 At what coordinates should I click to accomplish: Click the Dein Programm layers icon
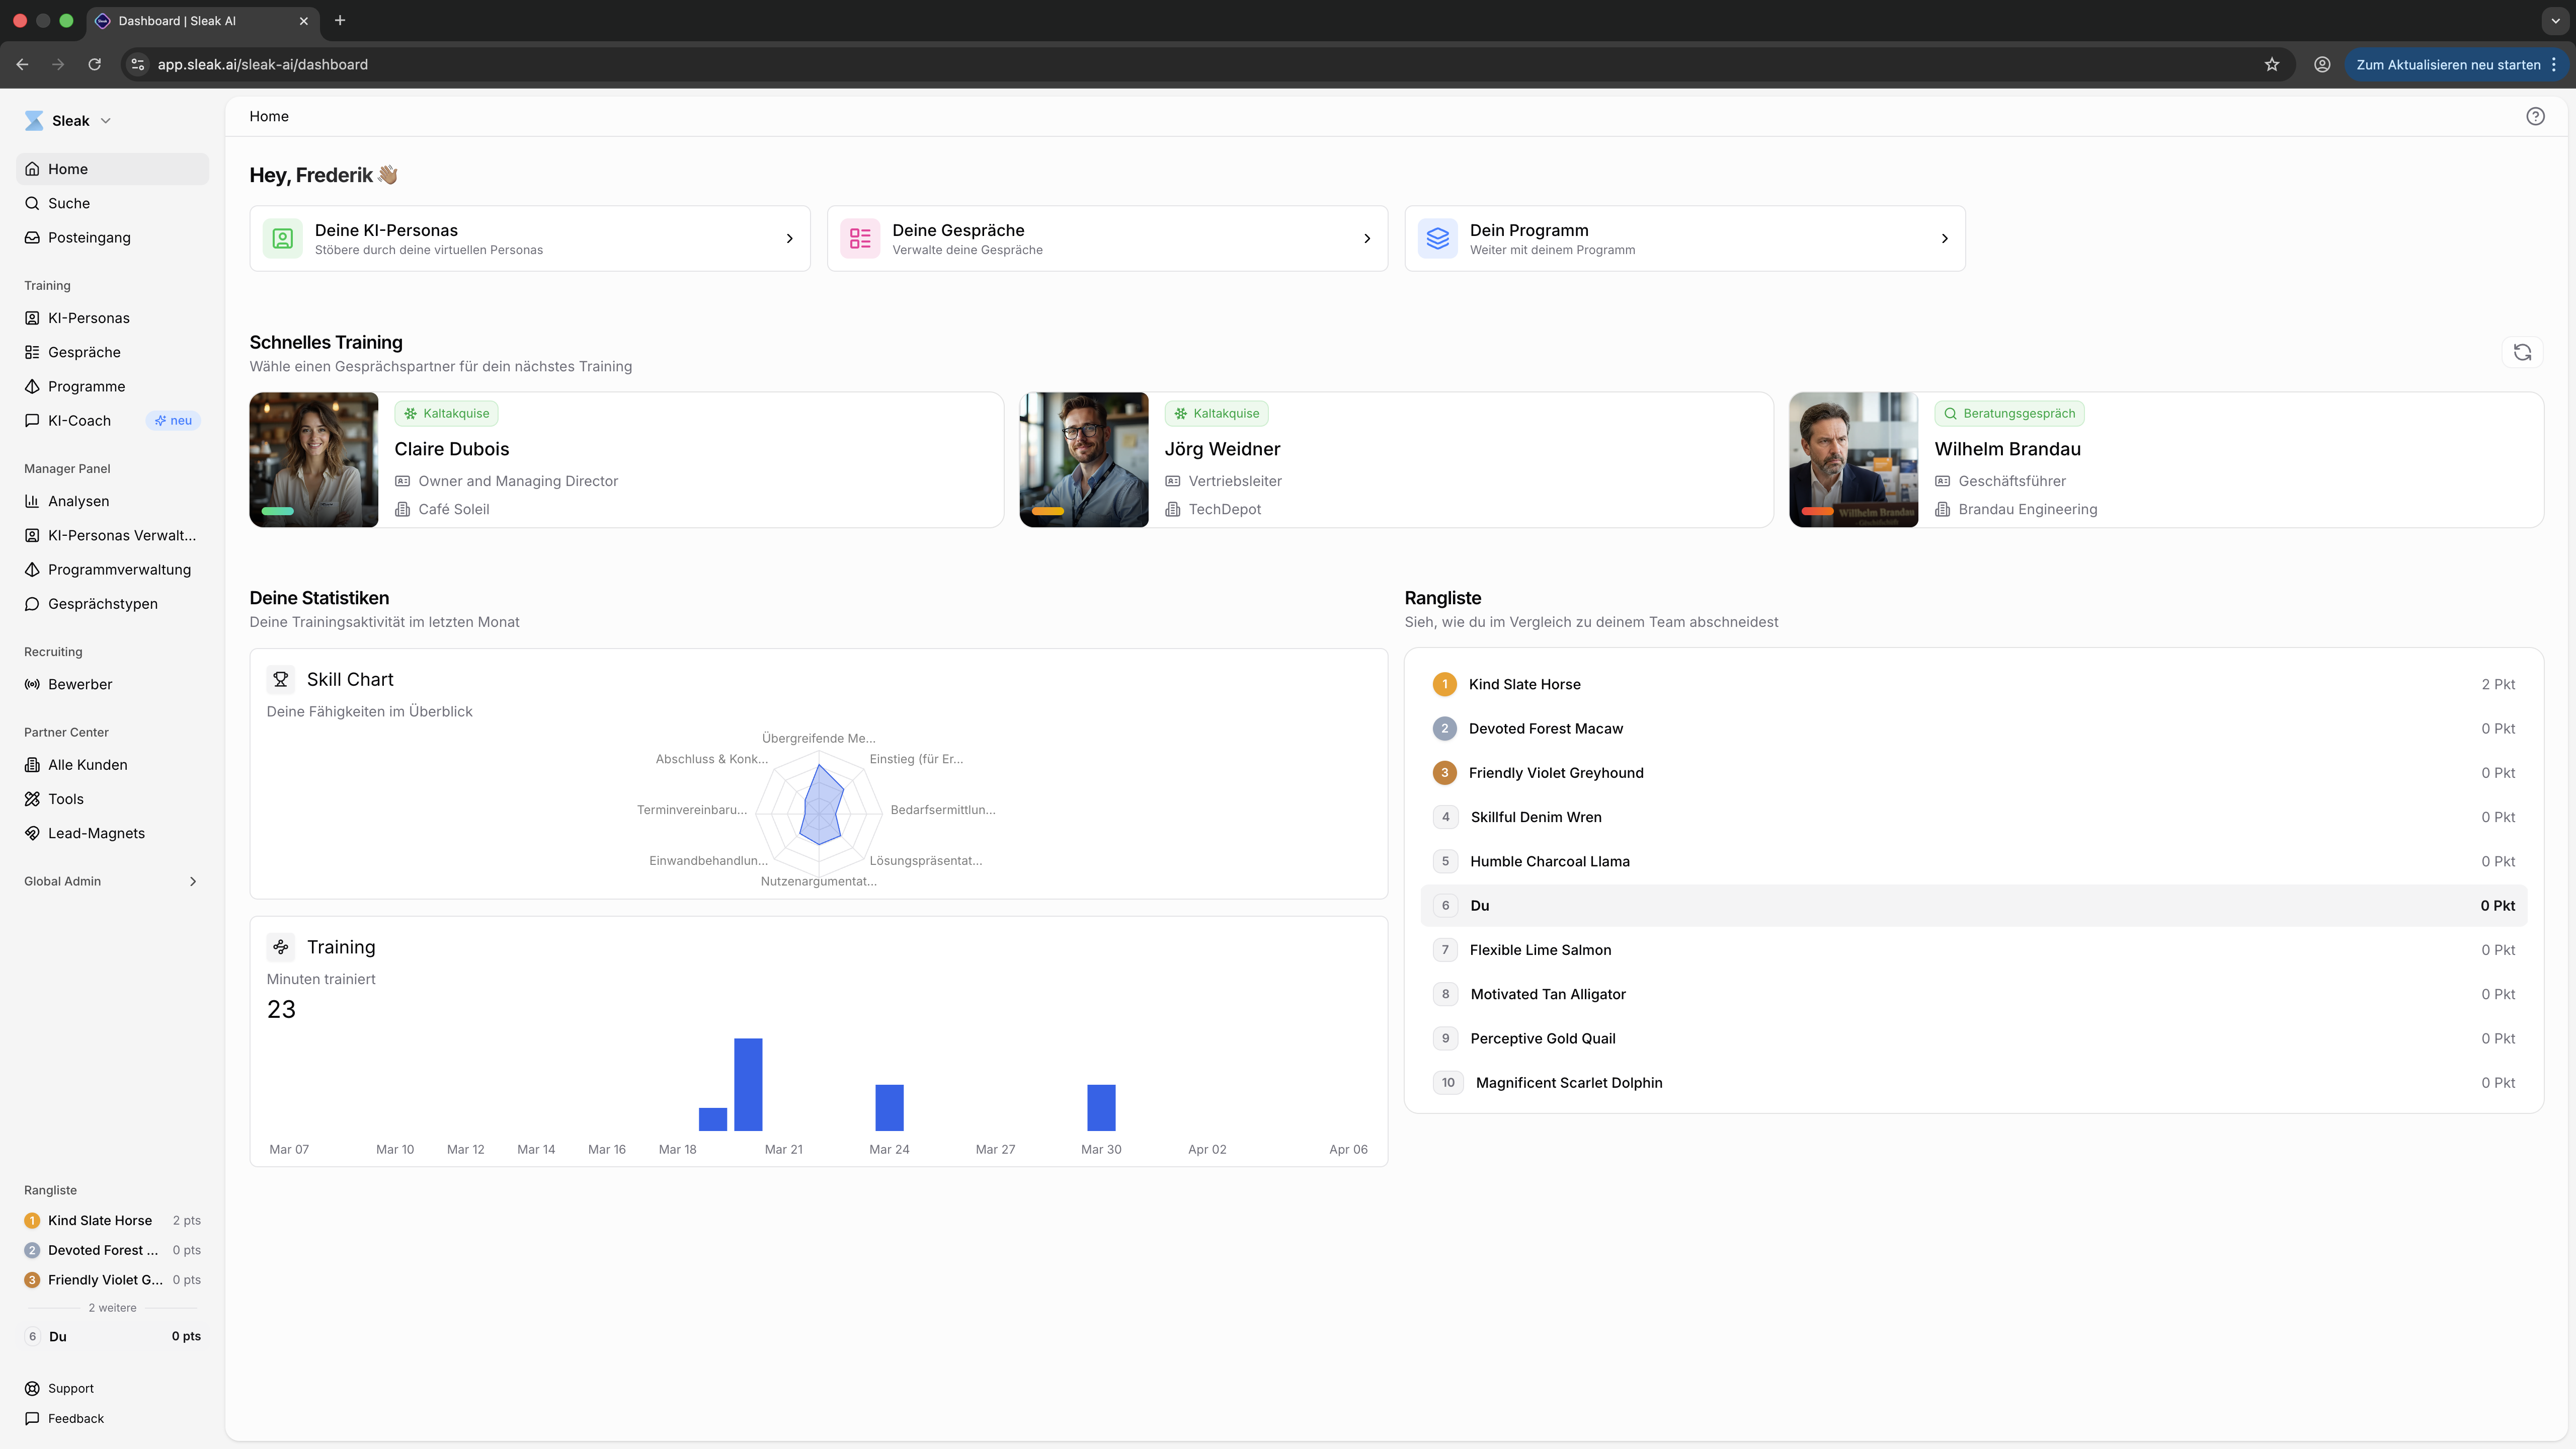point(1438,238)
